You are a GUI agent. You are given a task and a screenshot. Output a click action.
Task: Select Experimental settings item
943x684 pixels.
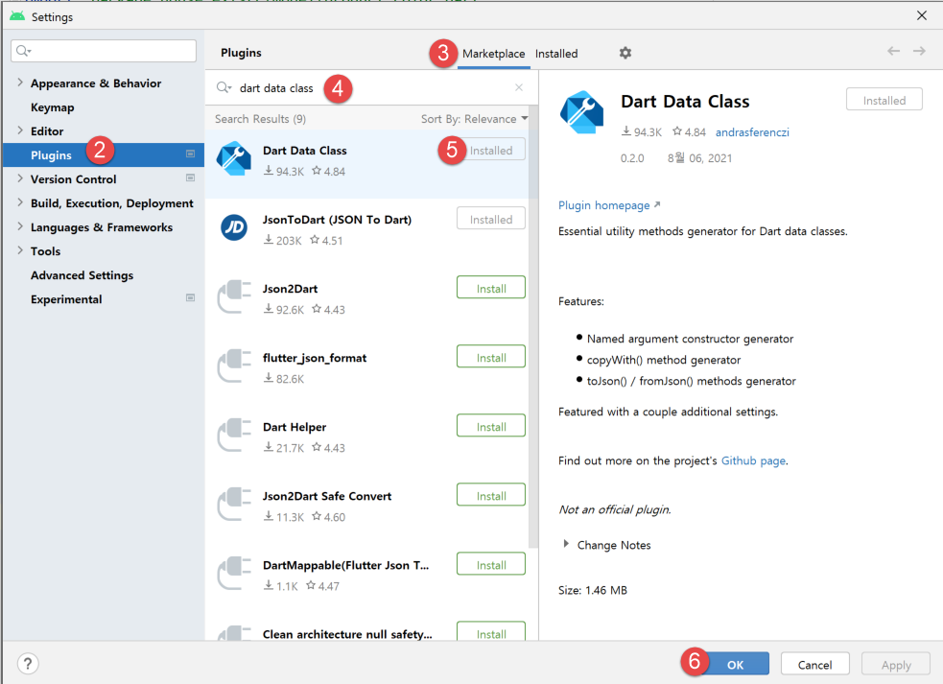pyautogui.click(x=66, y=299)
